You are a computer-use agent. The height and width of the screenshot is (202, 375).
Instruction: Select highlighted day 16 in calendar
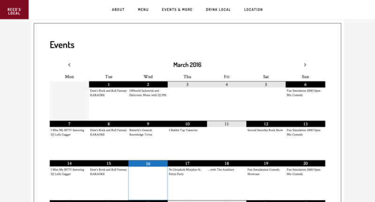pyautogui.click(x=148, y=164)
